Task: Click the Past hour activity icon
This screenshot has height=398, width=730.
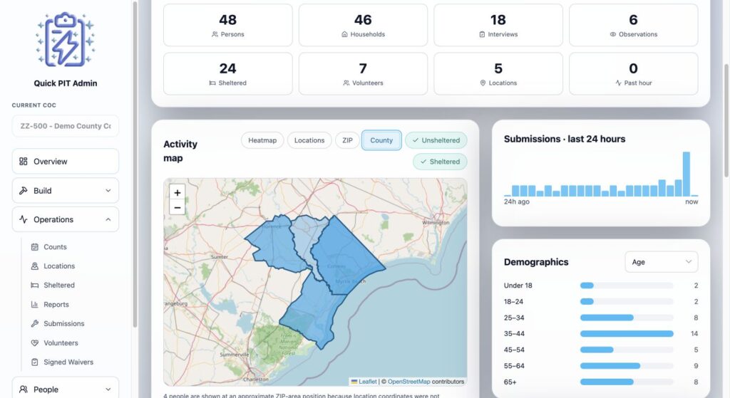Action: [618, 83]
